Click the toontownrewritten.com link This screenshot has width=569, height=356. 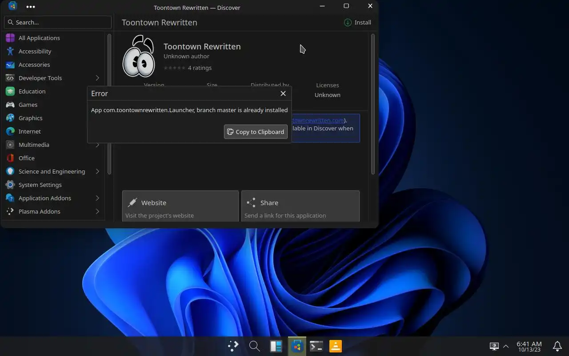pyautogui.click(x=318, y=120)
